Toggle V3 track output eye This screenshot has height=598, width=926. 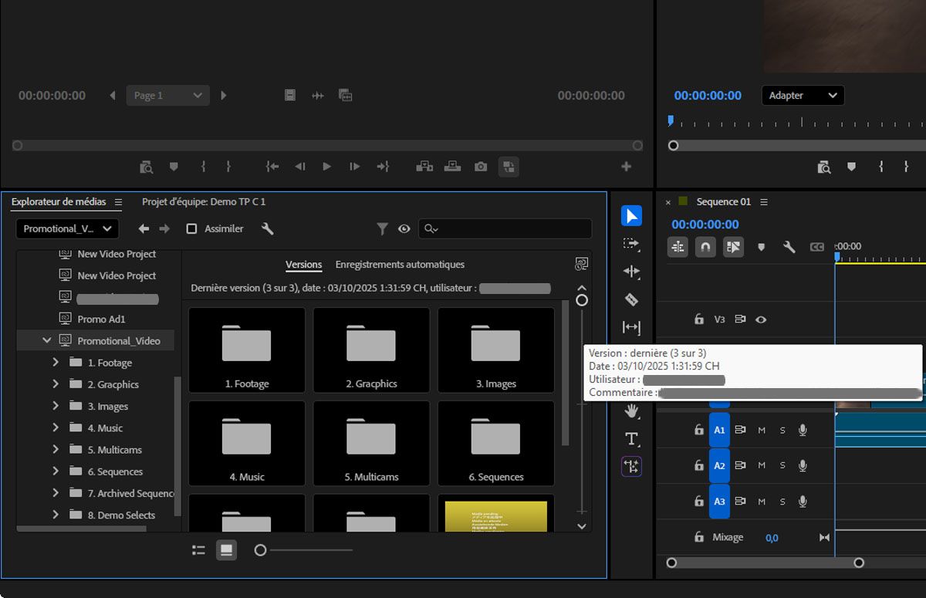click(x=761, y=319)
